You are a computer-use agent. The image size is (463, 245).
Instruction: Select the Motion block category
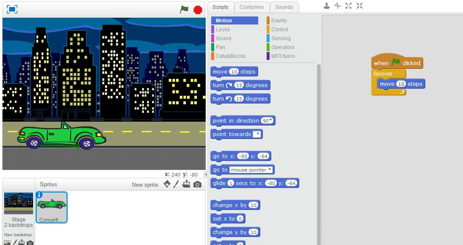234,21
